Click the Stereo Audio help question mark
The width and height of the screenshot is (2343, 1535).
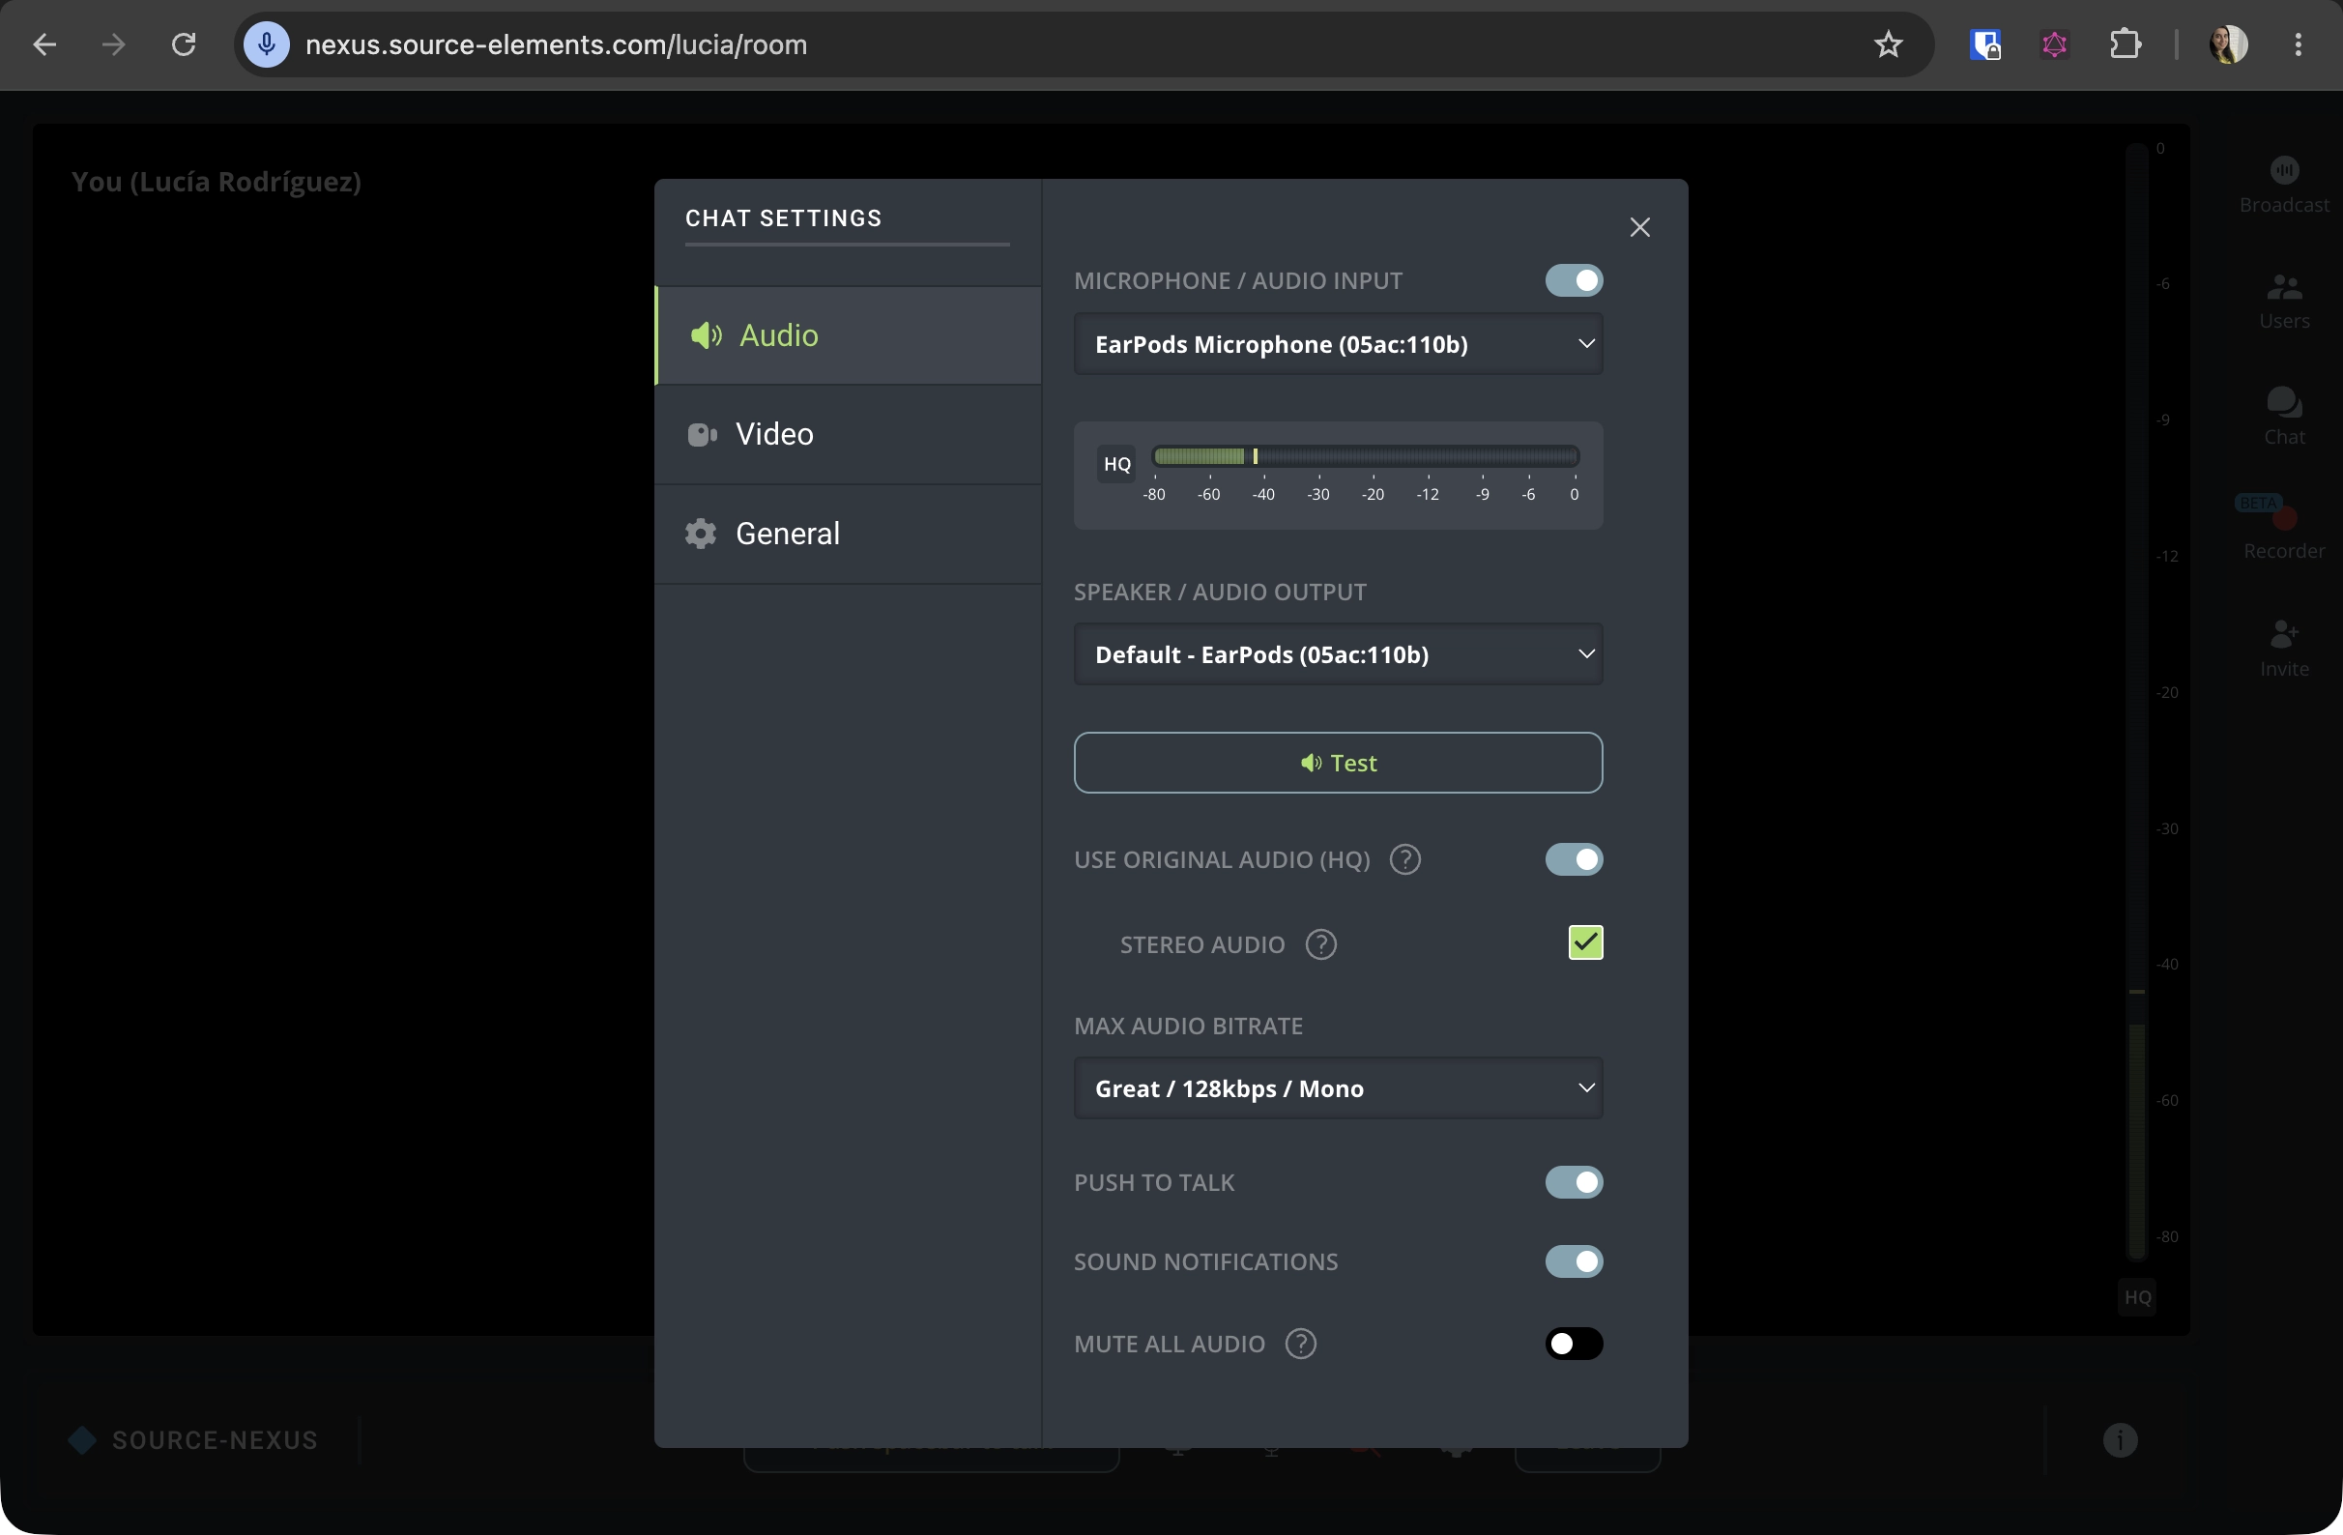[x=1320, y=944]
